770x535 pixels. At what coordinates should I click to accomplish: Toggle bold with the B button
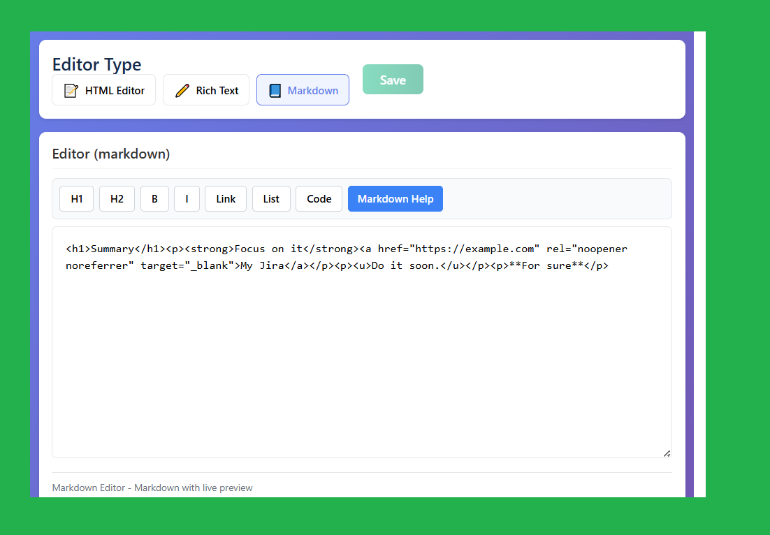(x=154, y=198)
